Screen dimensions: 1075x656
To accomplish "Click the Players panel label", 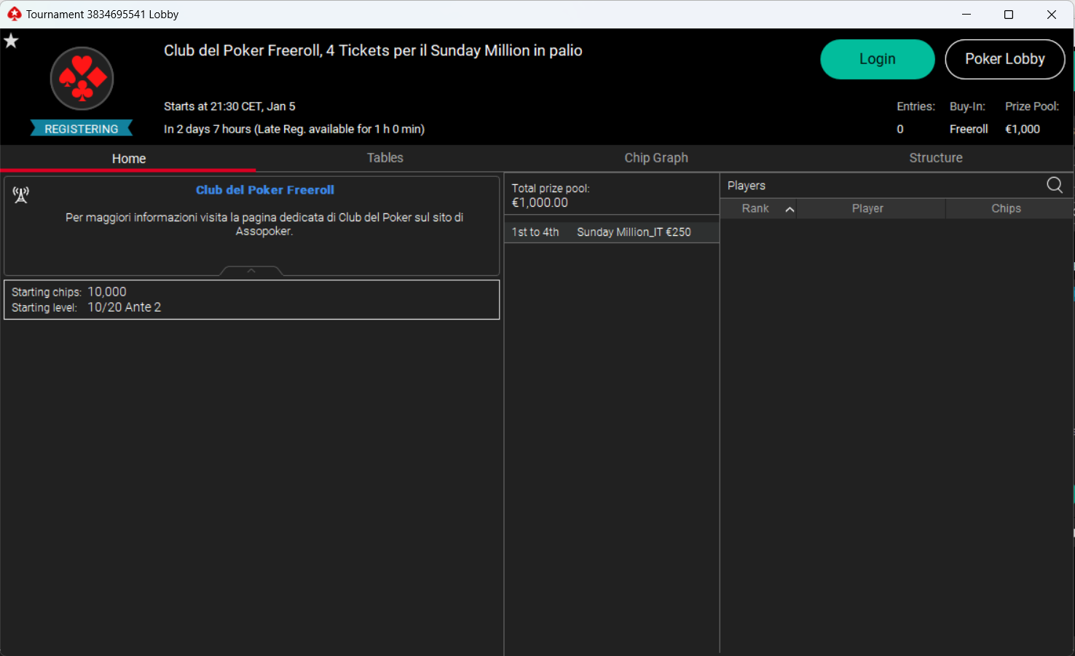I will tap(747, 186).
